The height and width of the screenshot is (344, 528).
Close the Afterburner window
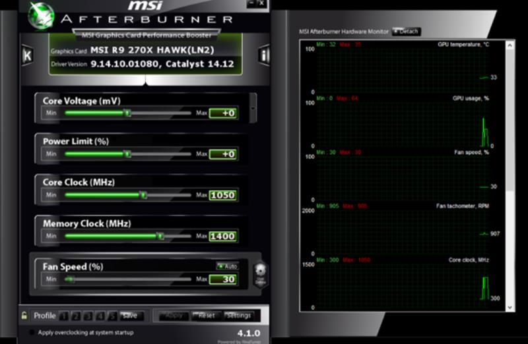[261, 4]
